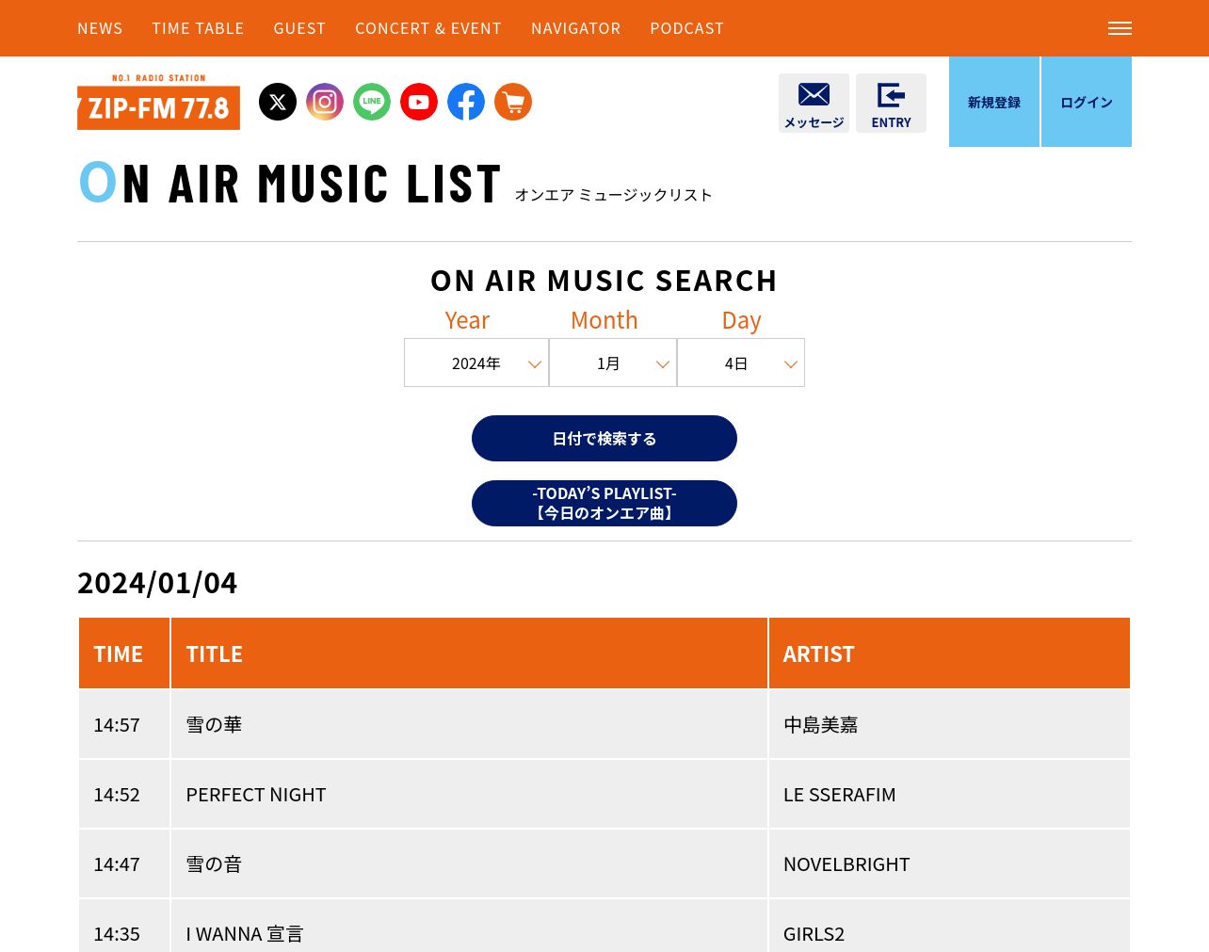The width and height of the screenshot is (1209, 952).
Task: Click the TITLE column header
Action: pos(469,653)
